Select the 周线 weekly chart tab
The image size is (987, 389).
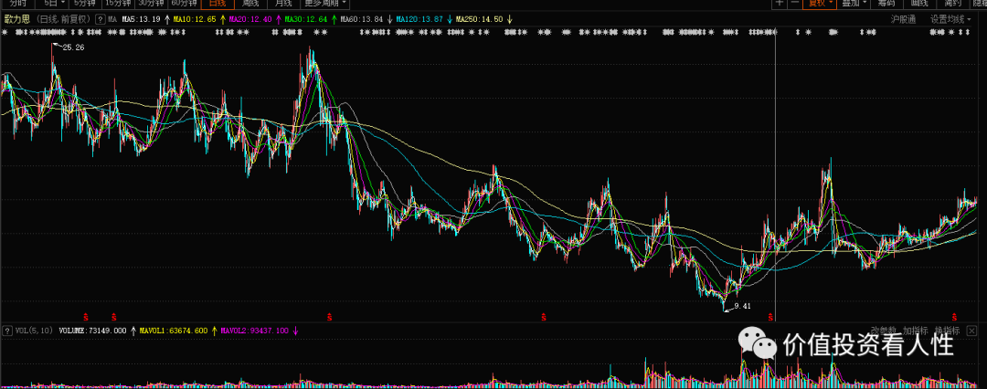tap(250, 3)
